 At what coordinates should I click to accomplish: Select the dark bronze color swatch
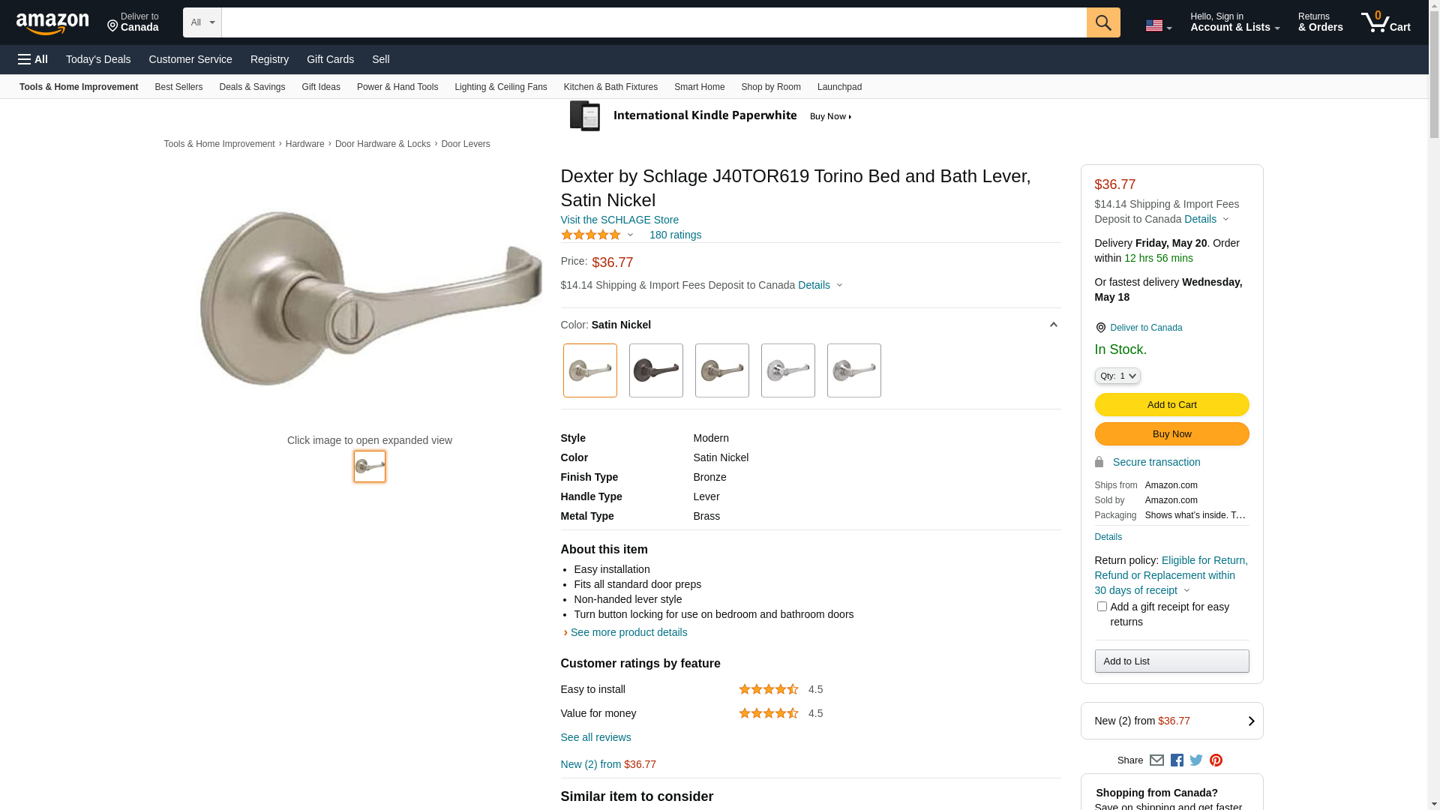(655, 370)
